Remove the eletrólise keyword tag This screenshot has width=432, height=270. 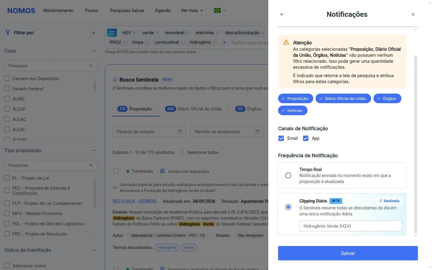point(217,33)
